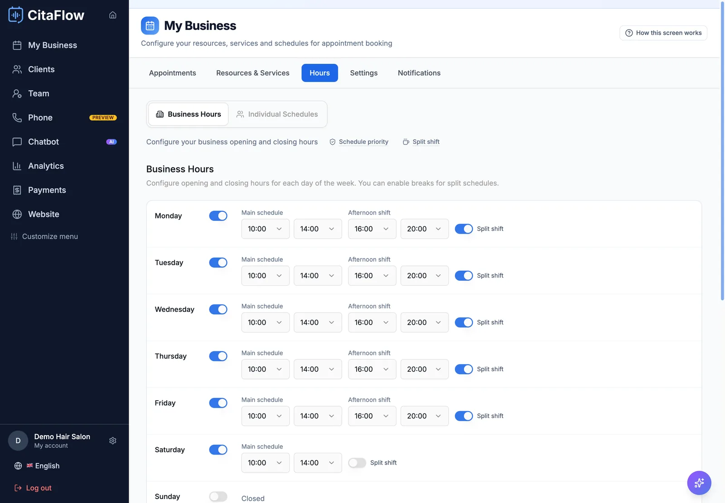Viewport: 725px width, 503px height.
Task: Open the Notifications tab
Action: [419, 73]
